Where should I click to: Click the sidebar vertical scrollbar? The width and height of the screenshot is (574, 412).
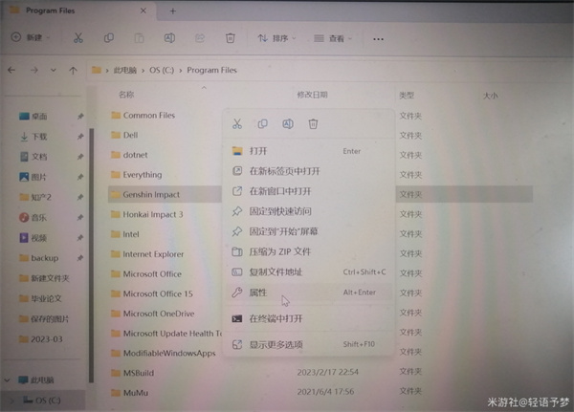click(x=92, y=255)
